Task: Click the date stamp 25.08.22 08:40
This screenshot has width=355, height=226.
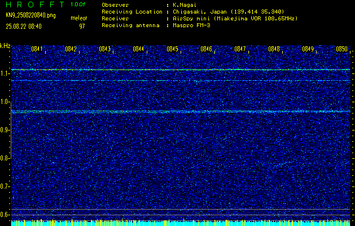Action: coord(24,27)
